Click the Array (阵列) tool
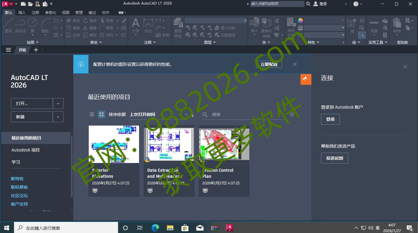Image resolution: width=418 pixels, height=233 pixels. [107, 35]
